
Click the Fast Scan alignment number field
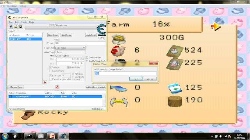coord(66,75)
